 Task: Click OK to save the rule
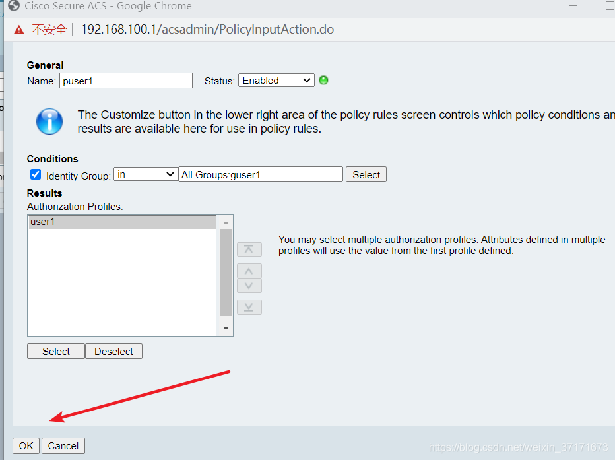26,446
